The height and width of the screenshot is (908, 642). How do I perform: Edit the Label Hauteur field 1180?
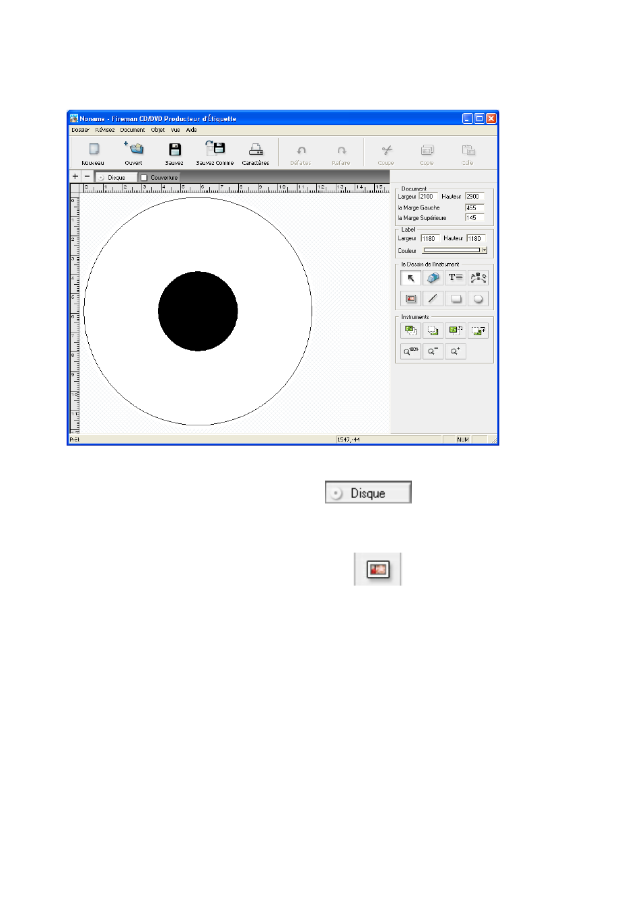(476, 238)
